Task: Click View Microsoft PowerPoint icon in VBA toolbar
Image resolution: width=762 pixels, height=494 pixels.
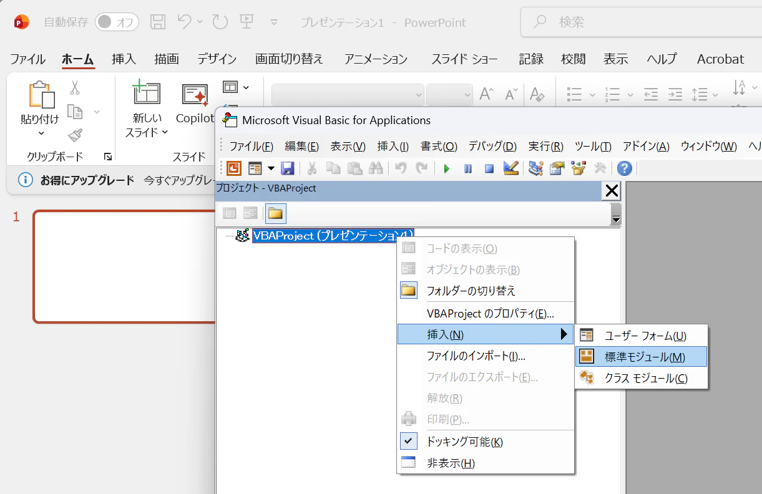Action: click(x=234, y=168)
